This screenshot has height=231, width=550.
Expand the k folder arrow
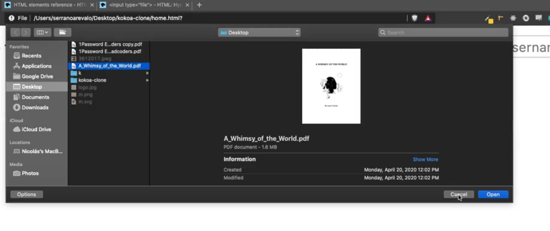148,73
